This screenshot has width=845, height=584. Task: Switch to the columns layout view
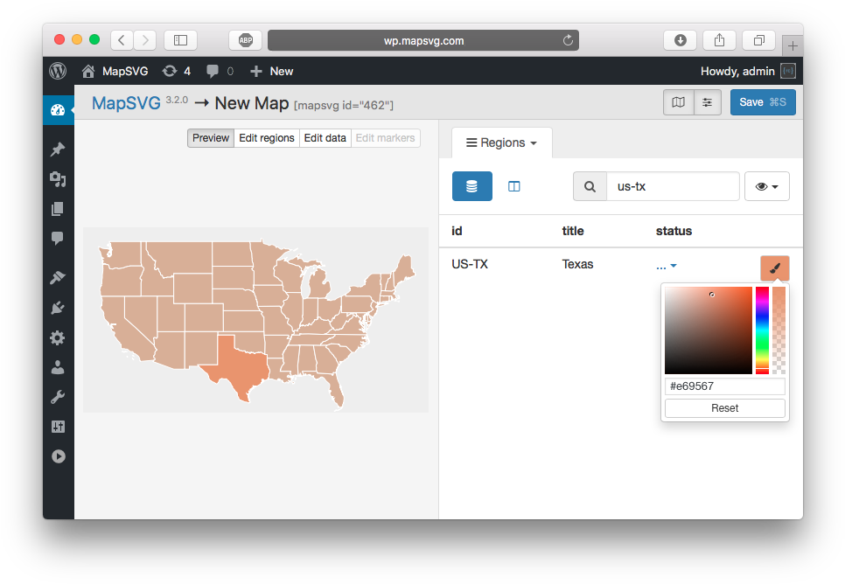click(514, 186)
